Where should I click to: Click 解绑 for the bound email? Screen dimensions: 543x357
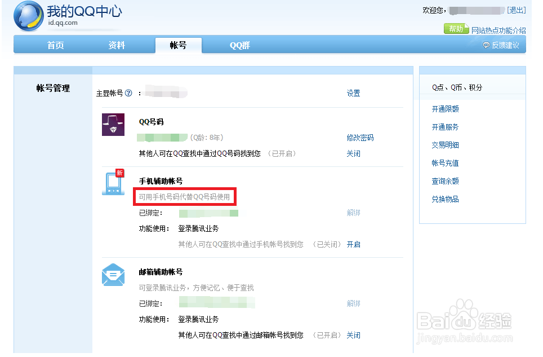click(353, 303)
